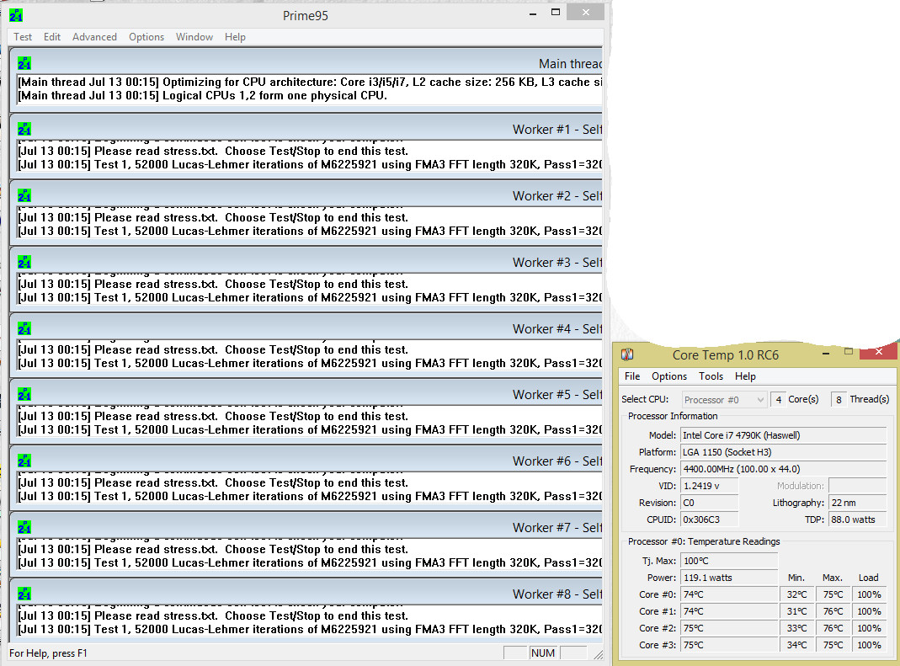Image resolution: width=900 pixels, height=666 pixels.
Task: Click the Platform field LGA 1150
Action: click(784, 452)
